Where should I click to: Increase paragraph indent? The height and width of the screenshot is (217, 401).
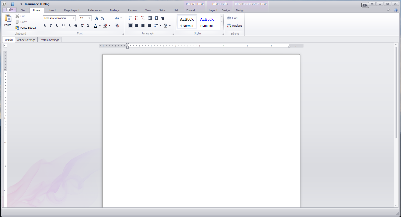point(156,18)
